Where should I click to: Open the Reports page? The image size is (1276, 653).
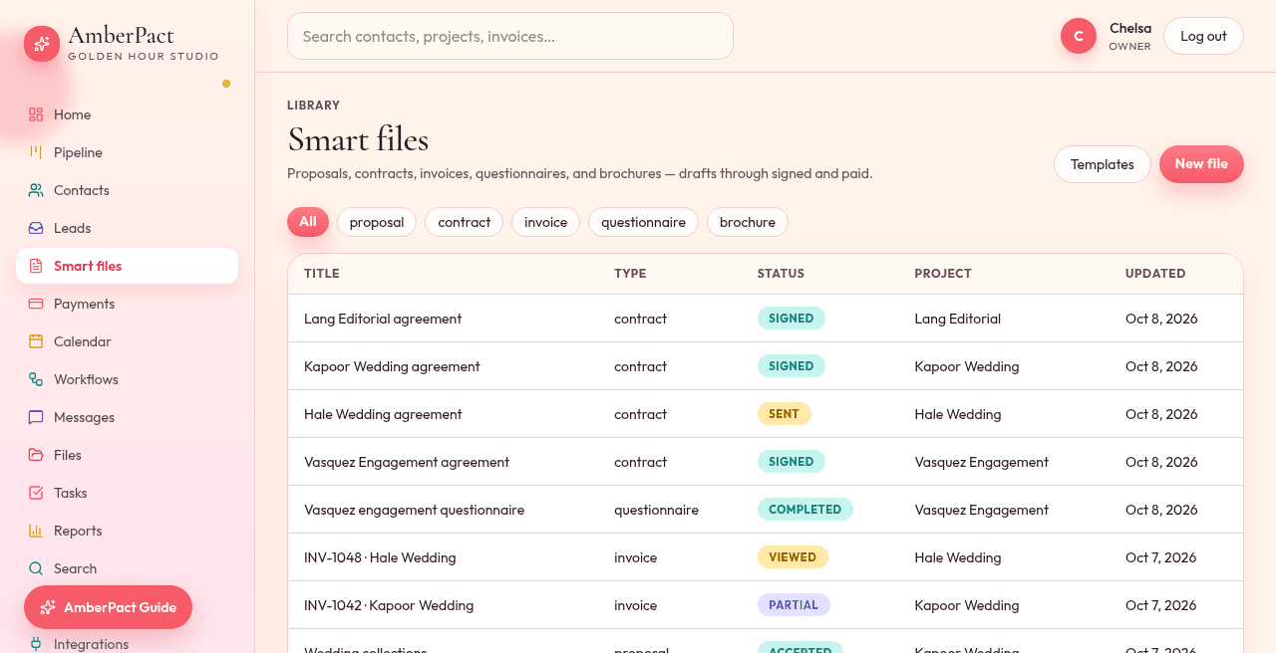click(x=127, y=531)
